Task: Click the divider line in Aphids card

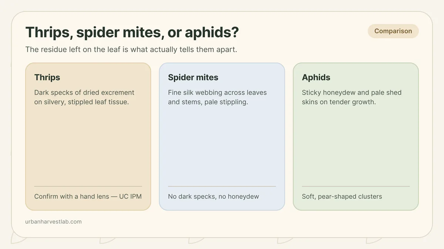Action: [356, 186]
